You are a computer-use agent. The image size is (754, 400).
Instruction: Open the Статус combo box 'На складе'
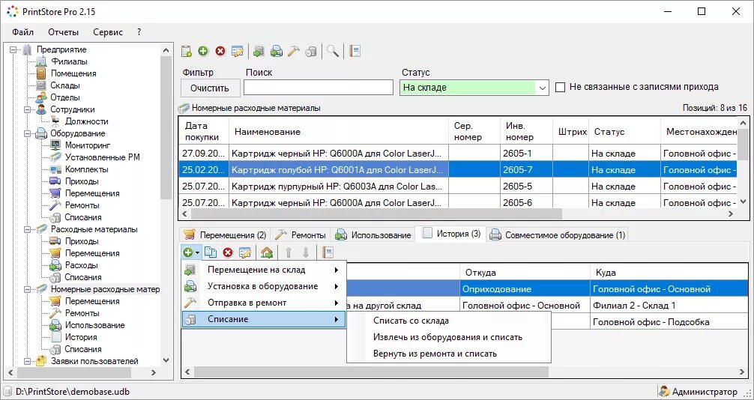point(474,88)
